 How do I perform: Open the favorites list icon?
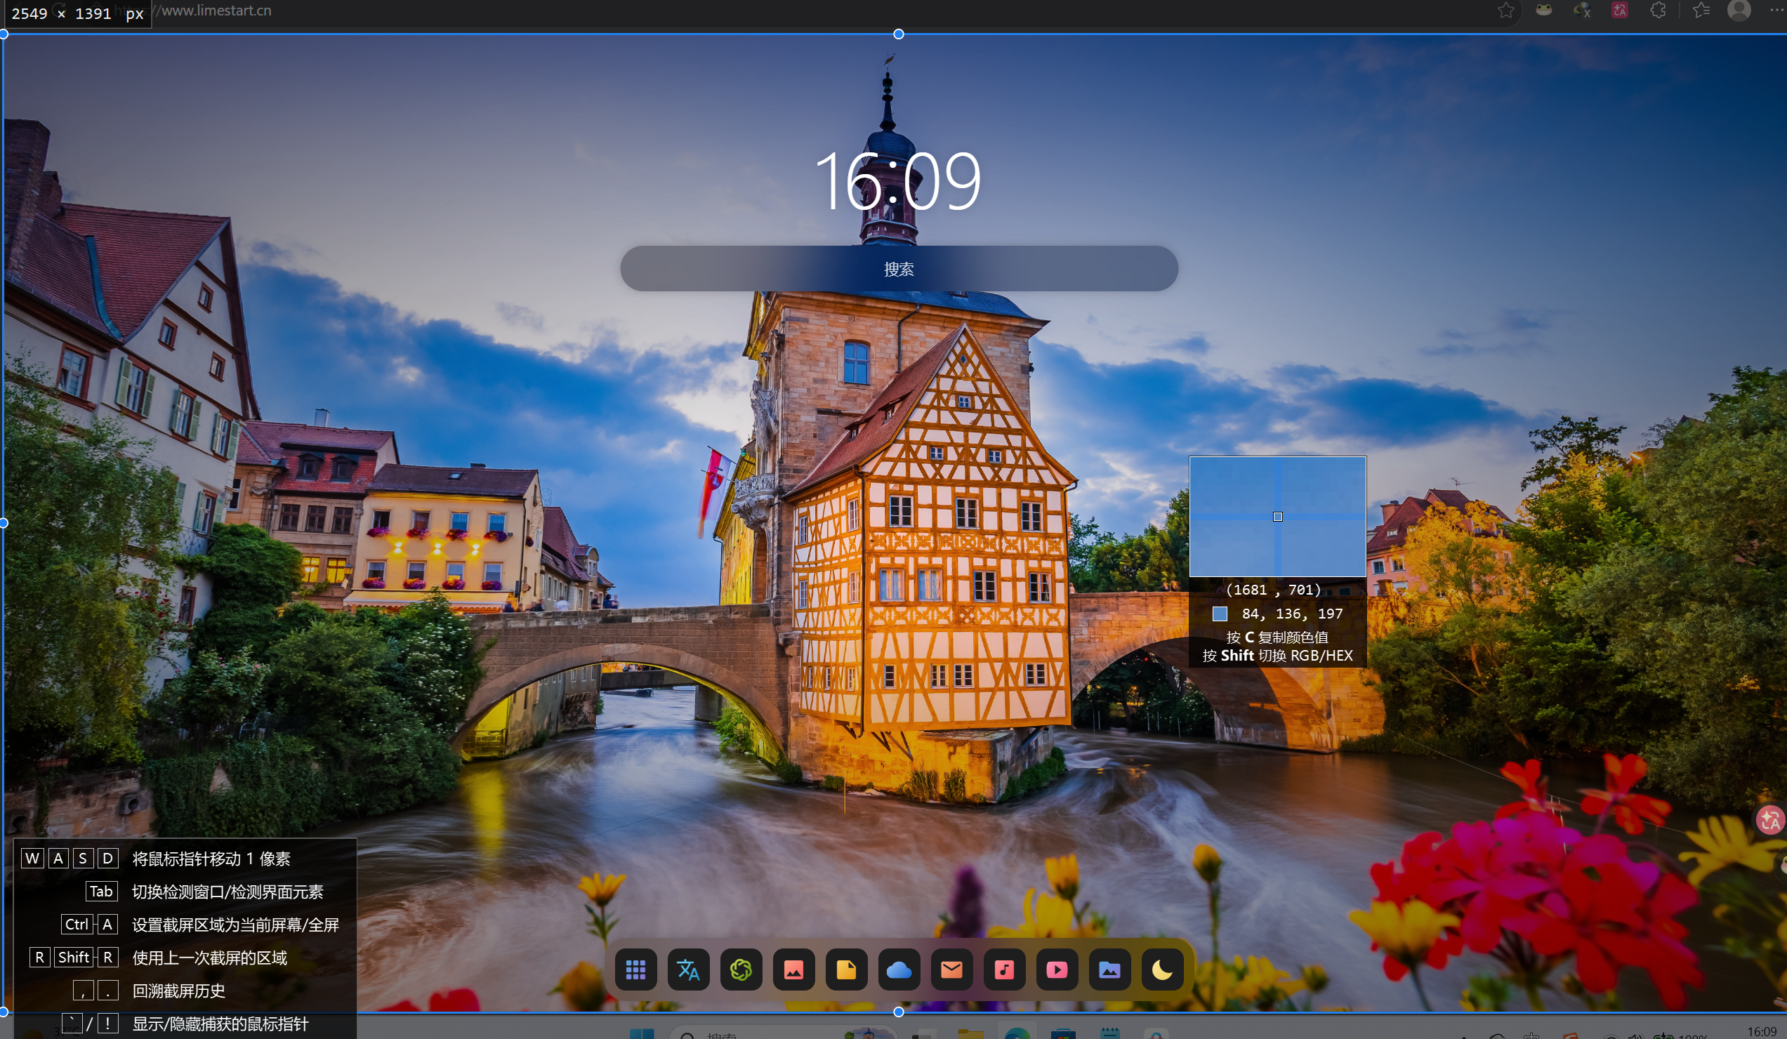click(x=1701, y=10)
